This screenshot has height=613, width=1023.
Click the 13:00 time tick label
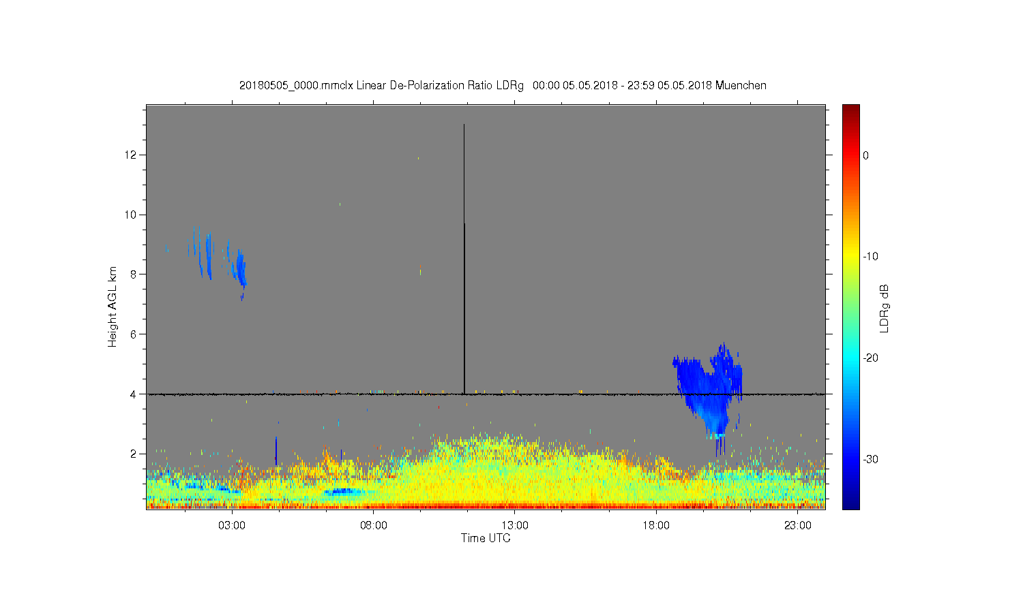coord(515,526)
